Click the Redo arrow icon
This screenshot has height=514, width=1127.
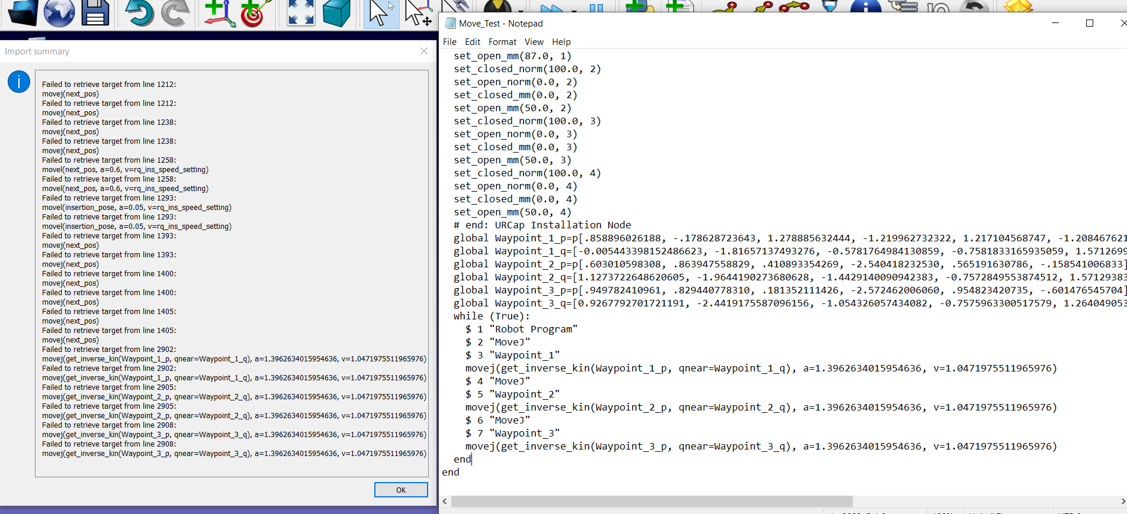175,13
